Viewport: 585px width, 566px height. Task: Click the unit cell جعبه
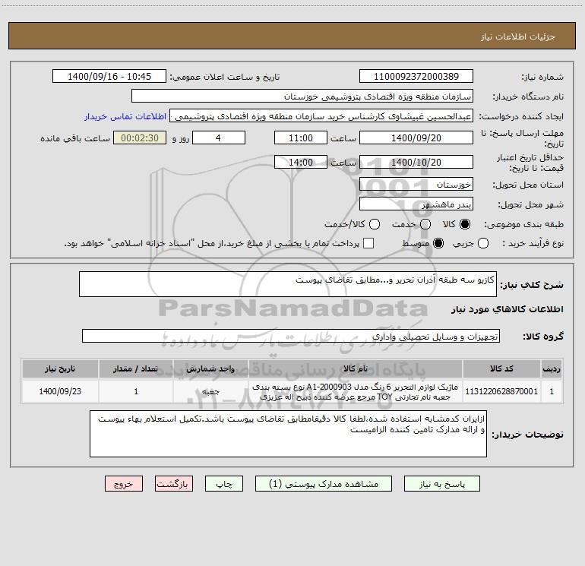point(210,391)
